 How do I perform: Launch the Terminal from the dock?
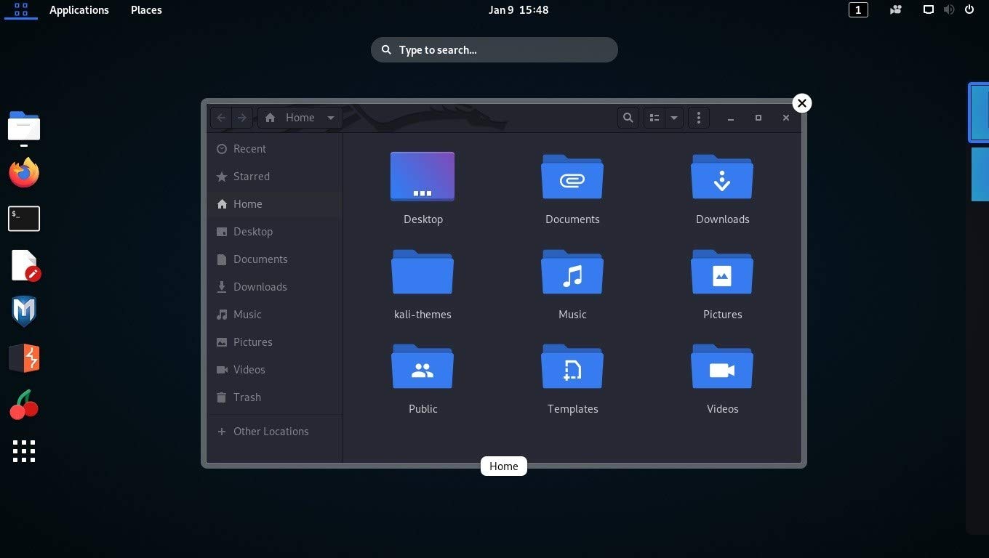point(24,219)
